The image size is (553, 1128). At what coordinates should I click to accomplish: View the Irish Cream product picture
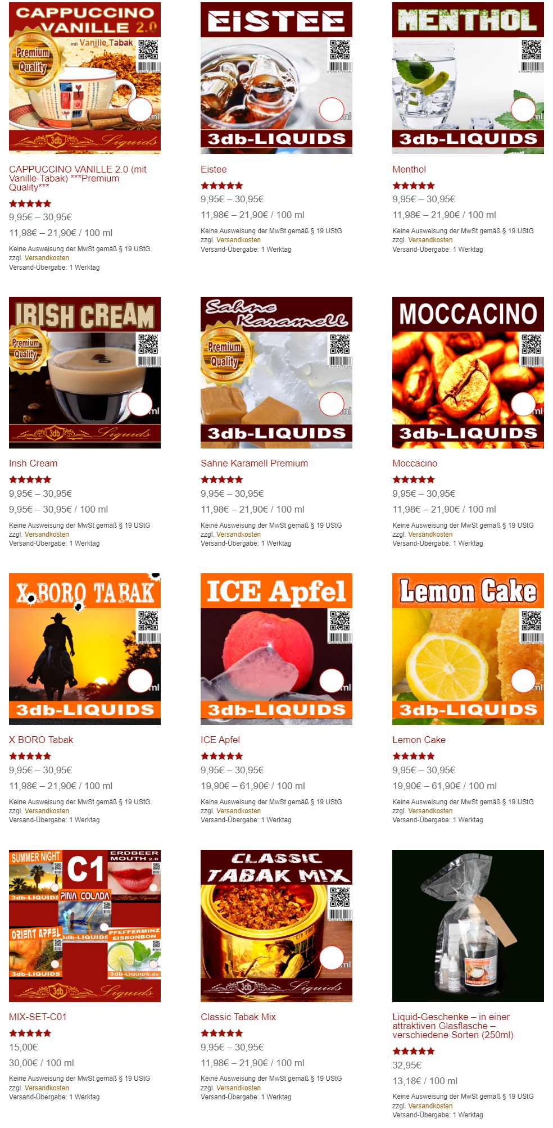pos(85,373)
